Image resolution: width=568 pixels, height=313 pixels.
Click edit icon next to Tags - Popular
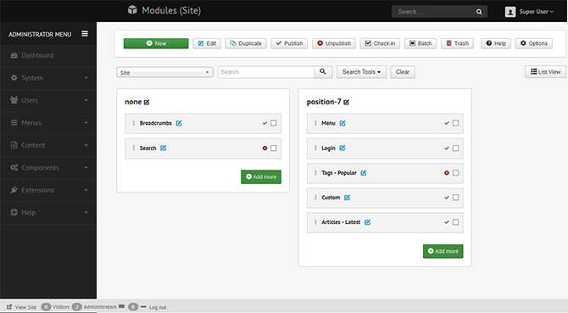click(x=364, y=173)
